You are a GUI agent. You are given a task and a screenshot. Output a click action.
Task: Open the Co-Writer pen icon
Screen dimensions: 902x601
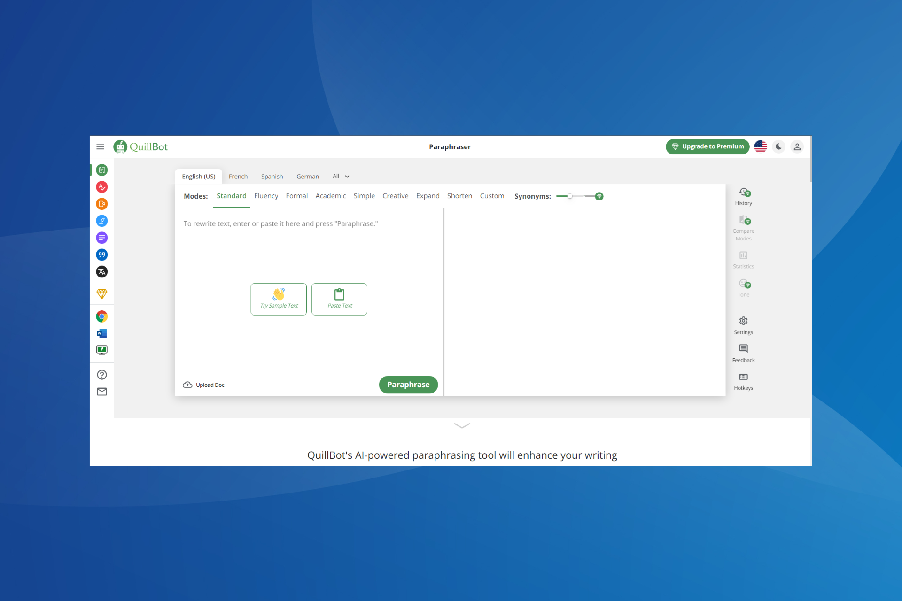tap(102, 221)
